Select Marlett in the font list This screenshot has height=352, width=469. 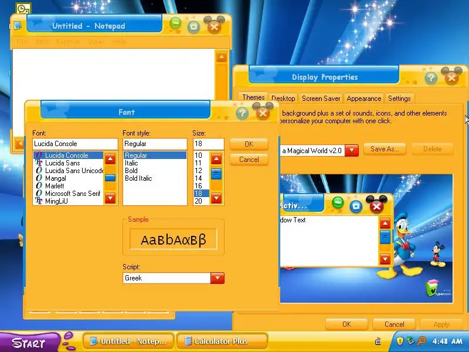(68, 186)
